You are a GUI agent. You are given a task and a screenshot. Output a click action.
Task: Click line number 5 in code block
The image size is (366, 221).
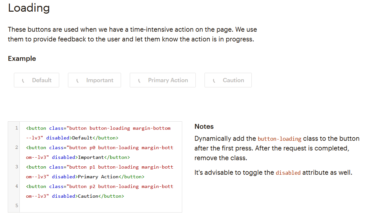point(17,205)
